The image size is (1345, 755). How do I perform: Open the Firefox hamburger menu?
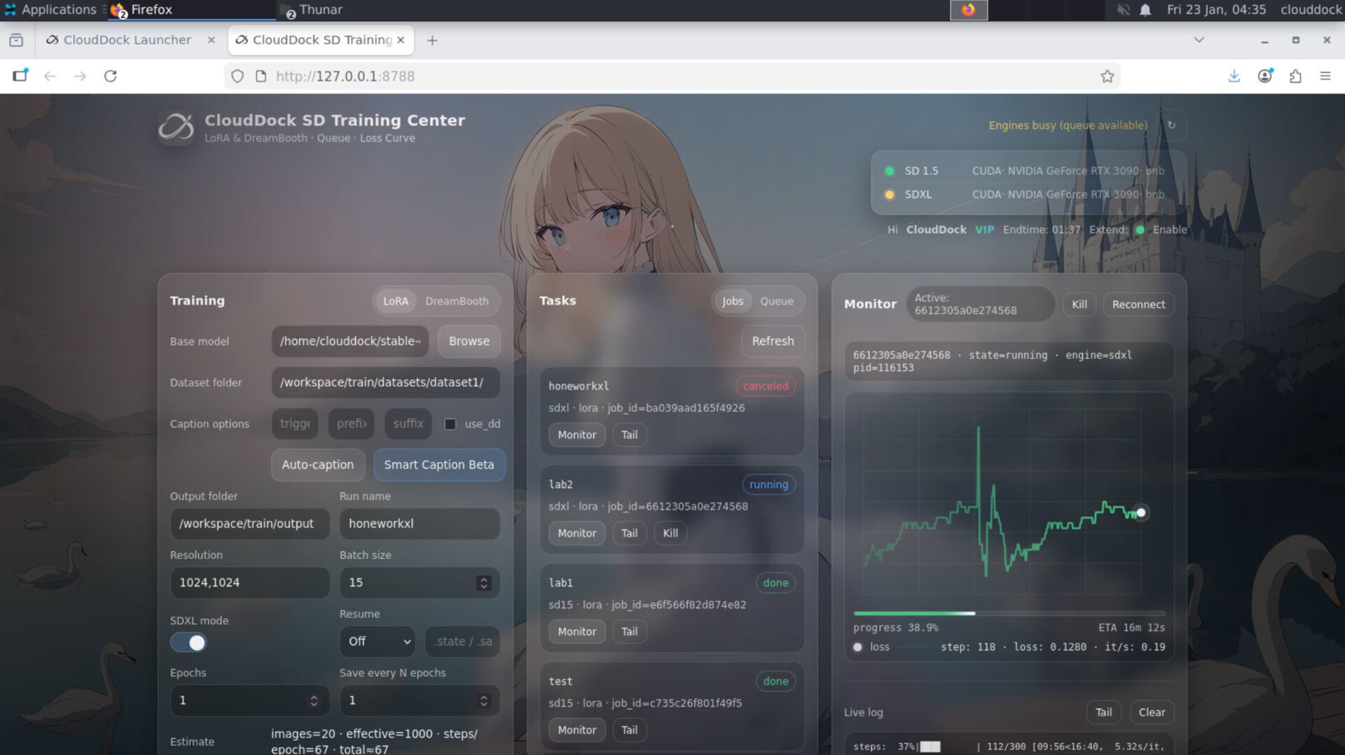tap(1325, 76)
